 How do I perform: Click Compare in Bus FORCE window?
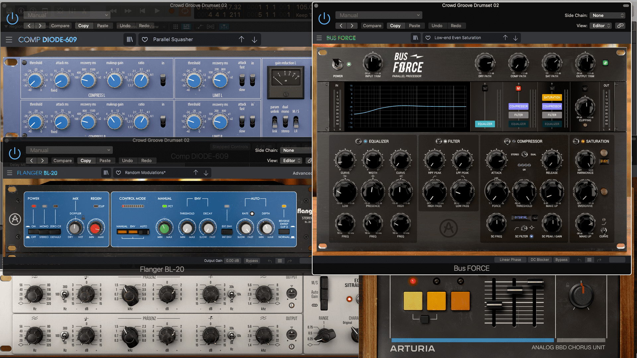pyautogui.click(x=372, y=26)
